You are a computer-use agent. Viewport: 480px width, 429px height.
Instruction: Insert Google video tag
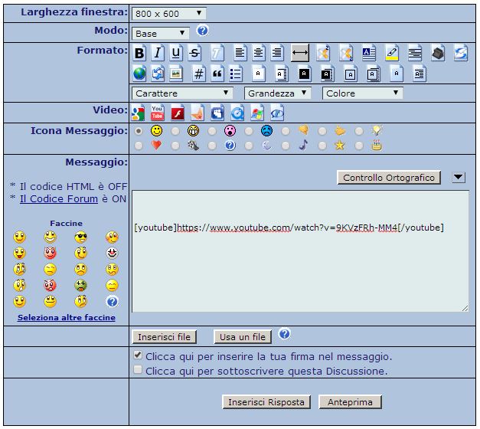pos(138,113)
